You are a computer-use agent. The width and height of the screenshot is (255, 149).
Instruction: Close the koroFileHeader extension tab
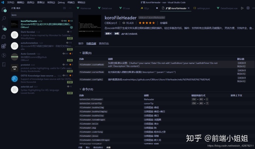click(x=189, y=8)
